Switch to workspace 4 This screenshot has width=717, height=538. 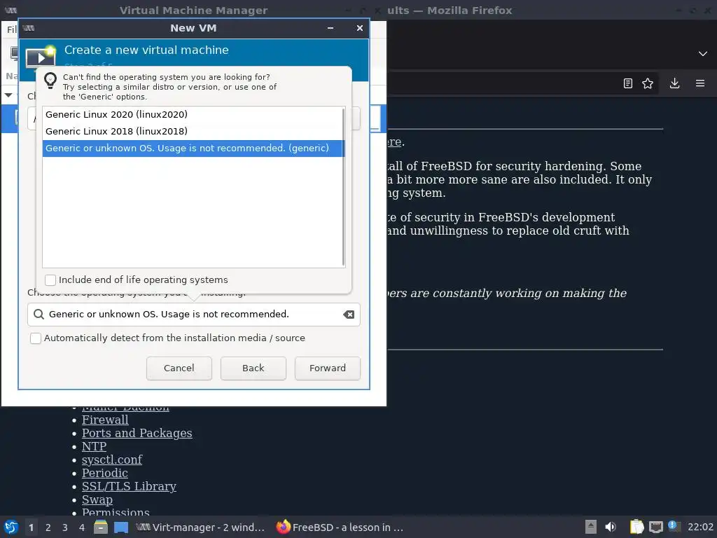point(82,527)
